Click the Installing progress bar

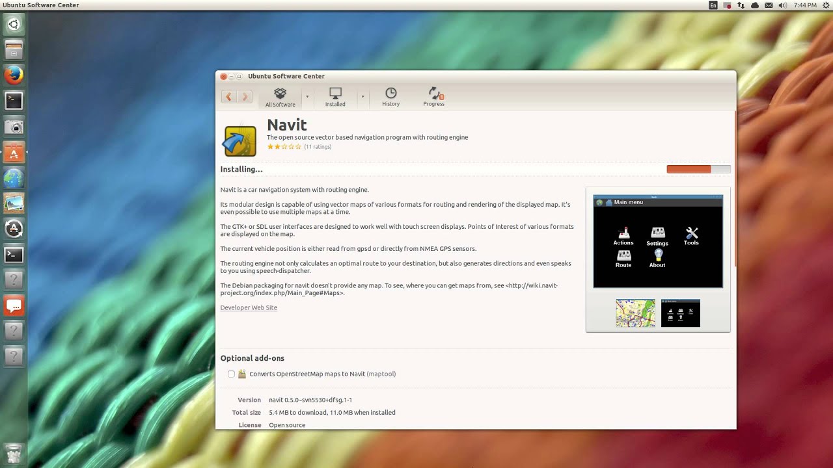click(698, 169)
